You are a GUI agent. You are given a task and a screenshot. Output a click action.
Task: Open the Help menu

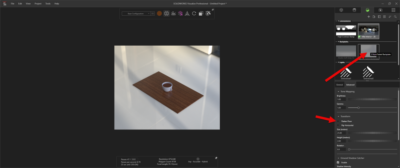tap(57, 4)
